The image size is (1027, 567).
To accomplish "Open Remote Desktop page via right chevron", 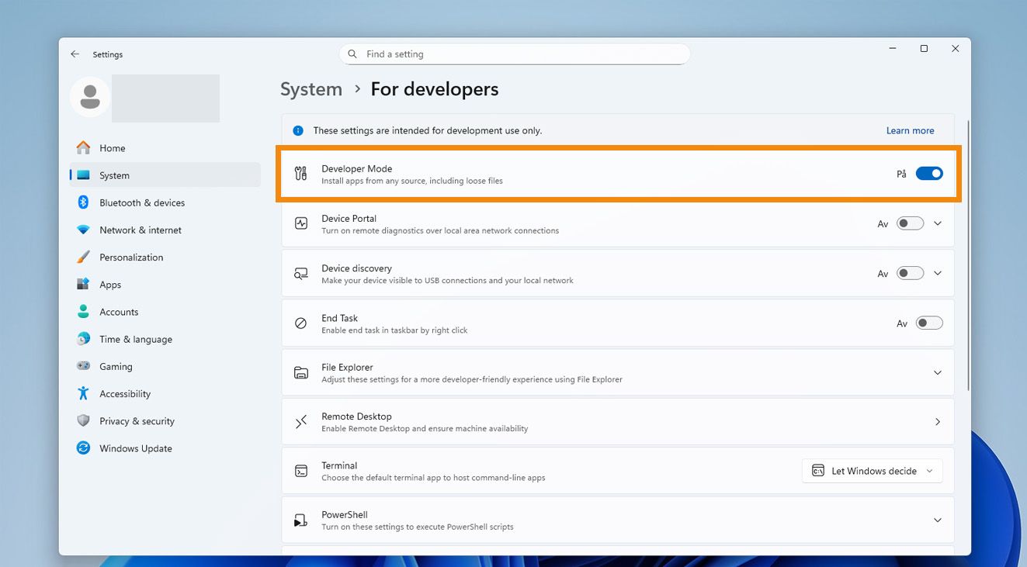I will pos(938,422).
